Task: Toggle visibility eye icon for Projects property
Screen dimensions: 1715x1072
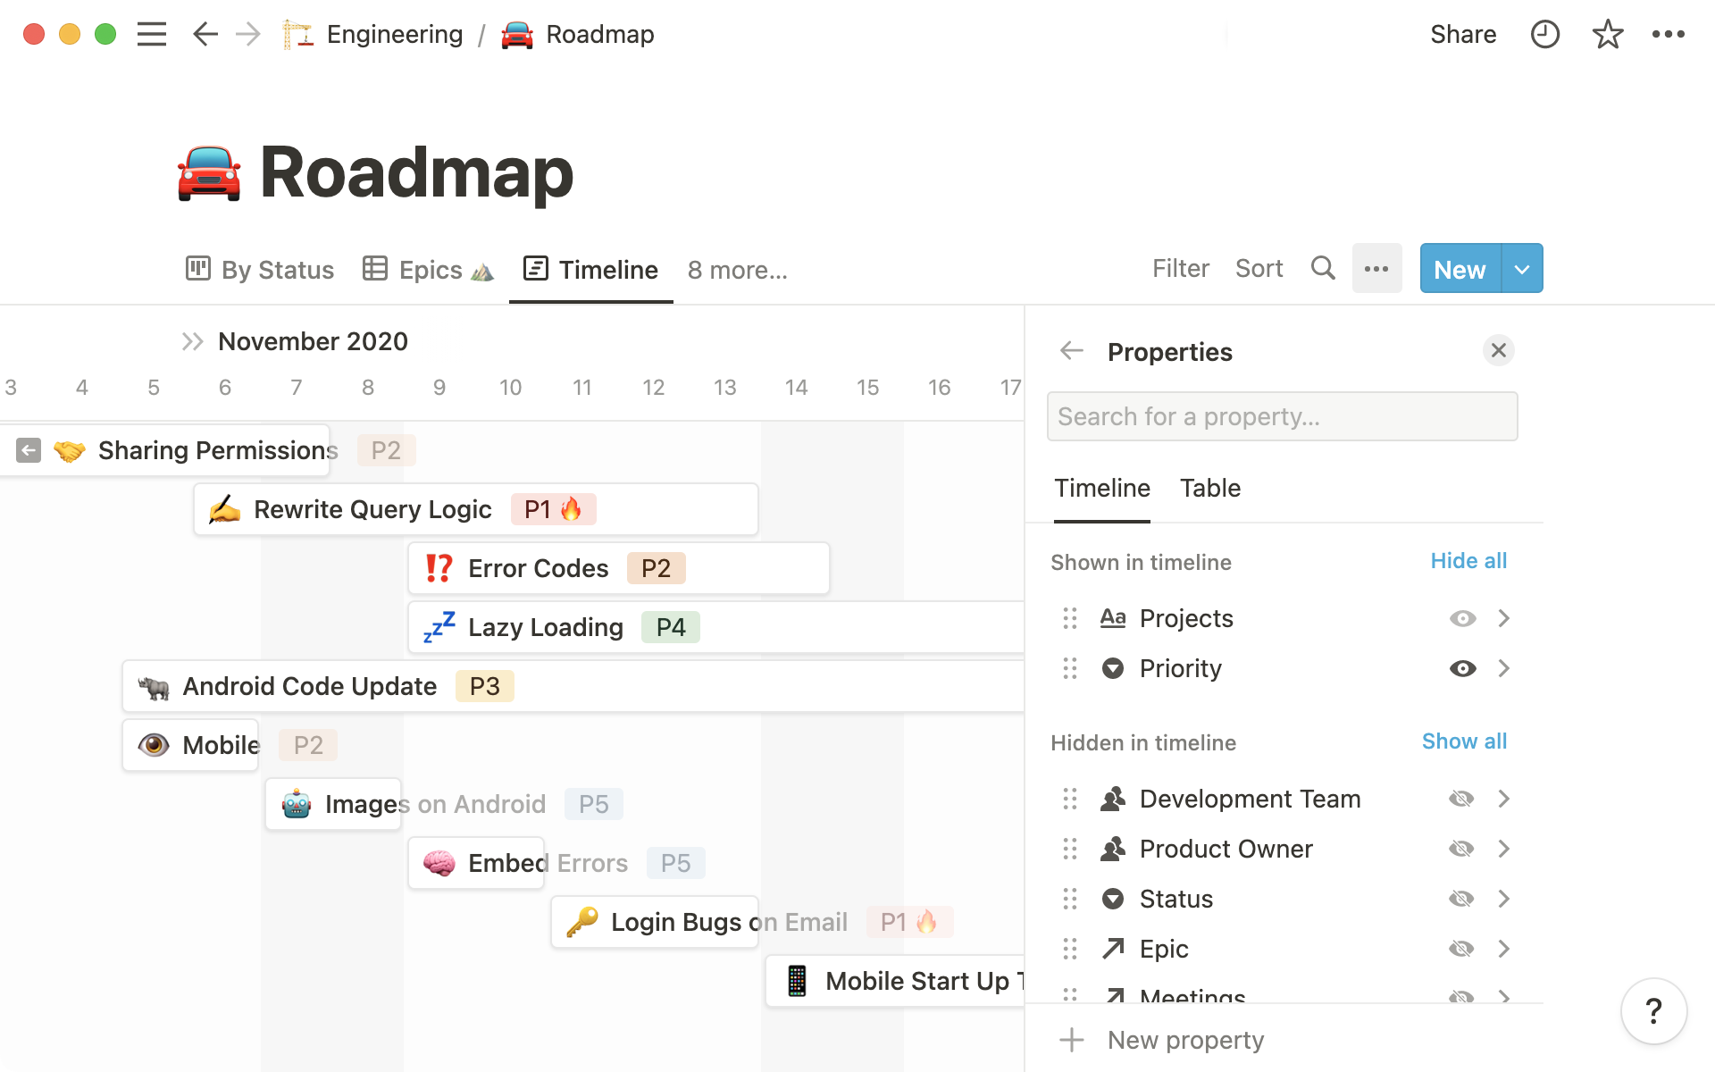Action: click(1462, 617)
